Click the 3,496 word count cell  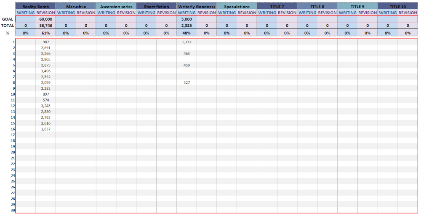point(45,71)
